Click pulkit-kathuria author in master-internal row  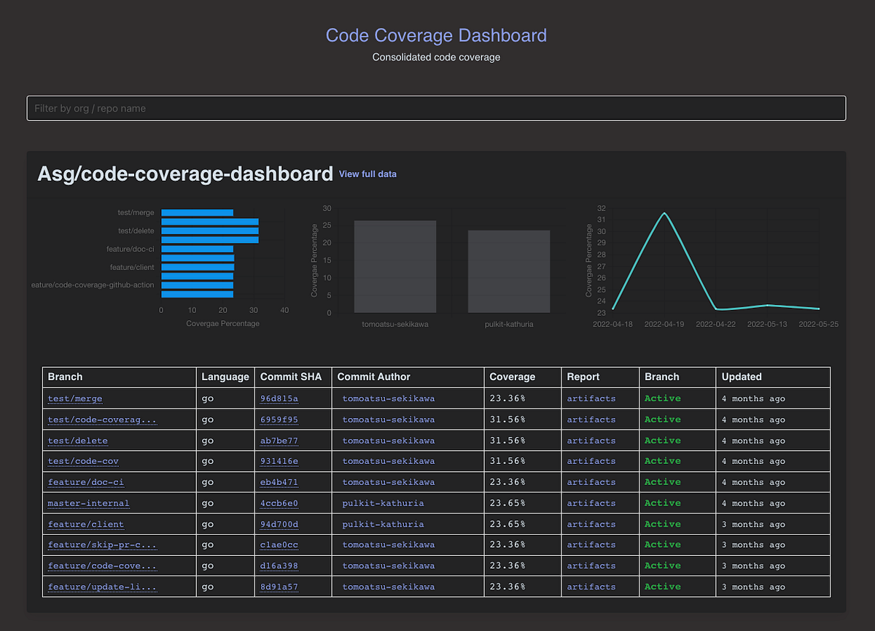tap(383, 503)
